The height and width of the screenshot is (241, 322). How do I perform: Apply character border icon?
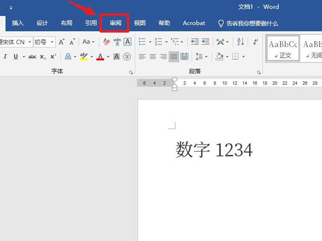click(128, 42)
